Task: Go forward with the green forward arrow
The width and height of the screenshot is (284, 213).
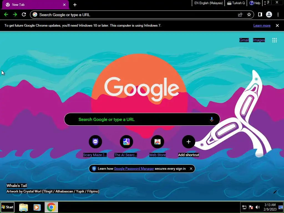Action: 15,15
